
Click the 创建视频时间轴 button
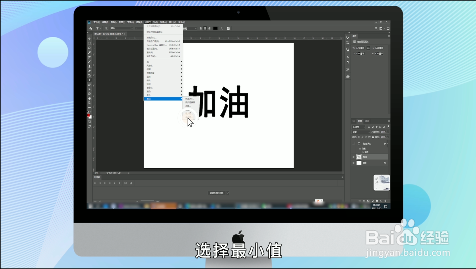click(216, 193)
